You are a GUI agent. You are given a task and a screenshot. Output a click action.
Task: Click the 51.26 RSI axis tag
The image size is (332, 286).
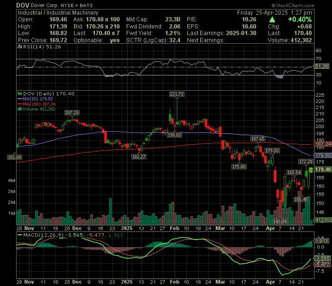click(x=322, y=66)
